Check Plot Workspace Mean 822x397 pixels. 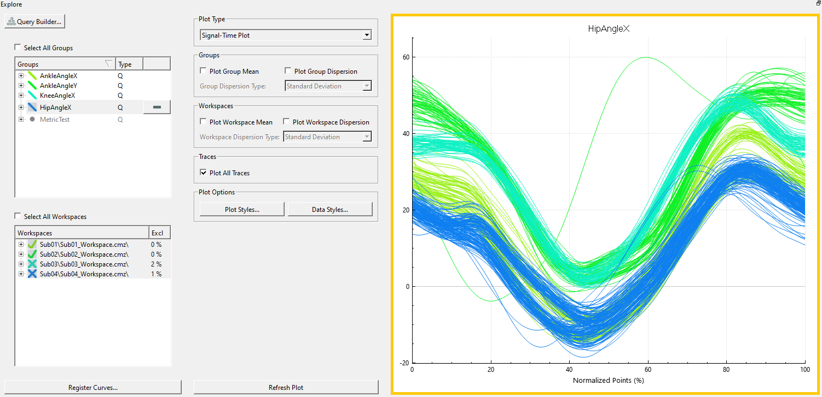[x=203, y=122]
